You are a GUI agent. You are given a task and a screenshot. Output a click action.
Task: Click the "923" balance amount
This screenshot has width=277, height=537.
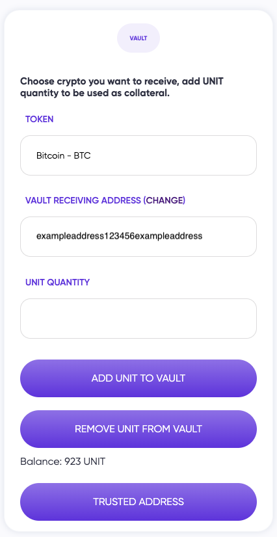pyautogui.click(x=72, y=462)
